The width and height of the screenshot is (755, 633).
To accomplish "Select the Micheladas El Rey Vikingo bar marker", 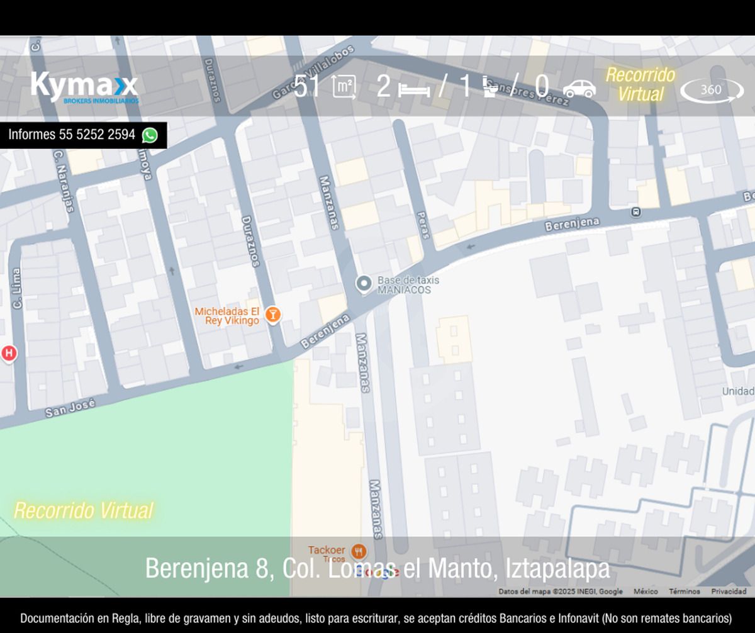I will 272,314.
